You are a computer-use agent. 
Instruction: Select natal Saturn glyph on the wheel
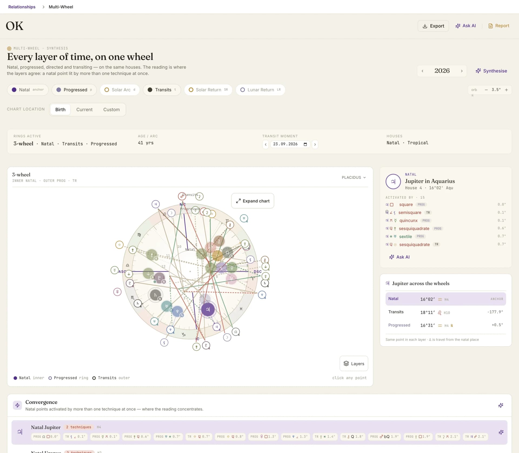pyautogui.click(x=155, y=295)
